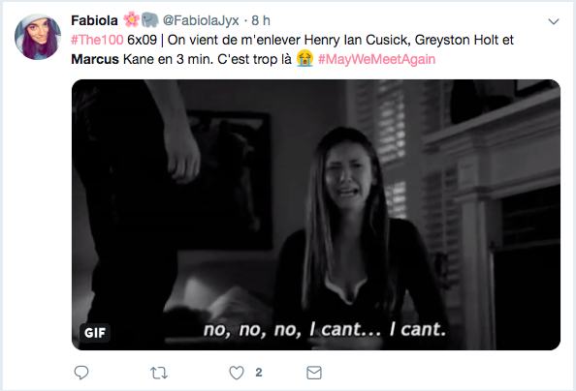
Task: Share tweet via the envelope icon
Action: click(x=314, y=373)
